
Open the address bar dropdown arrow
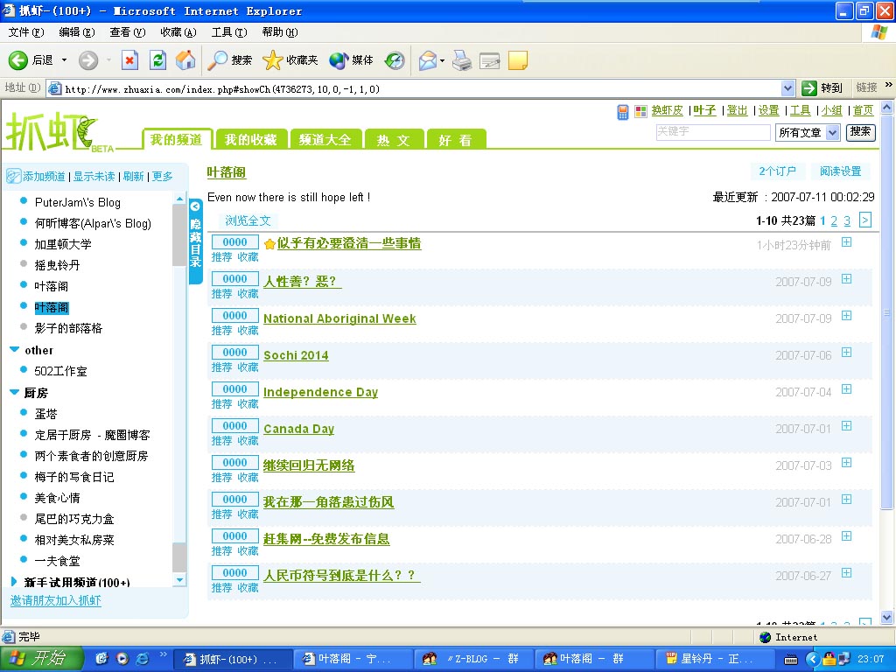[788, 88]
